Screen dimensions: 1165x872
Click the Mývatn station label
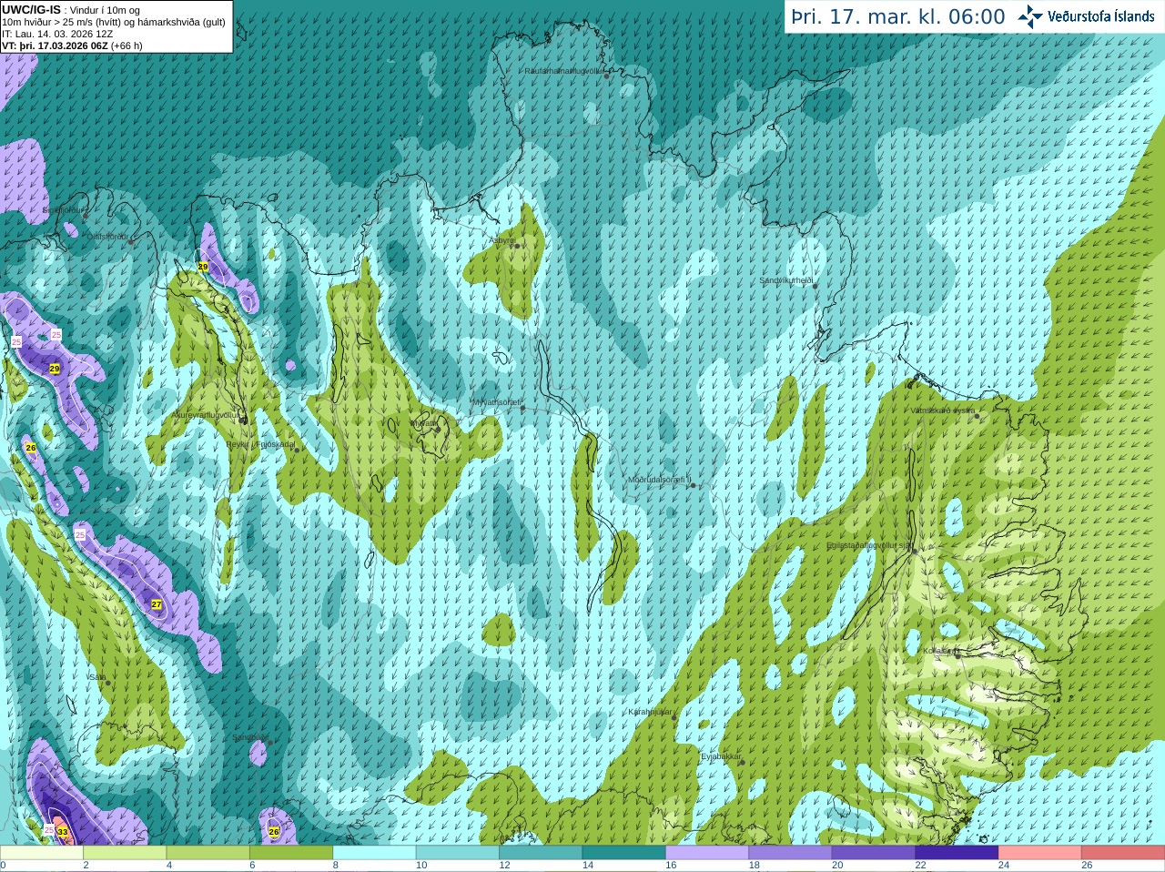point(423,422)
